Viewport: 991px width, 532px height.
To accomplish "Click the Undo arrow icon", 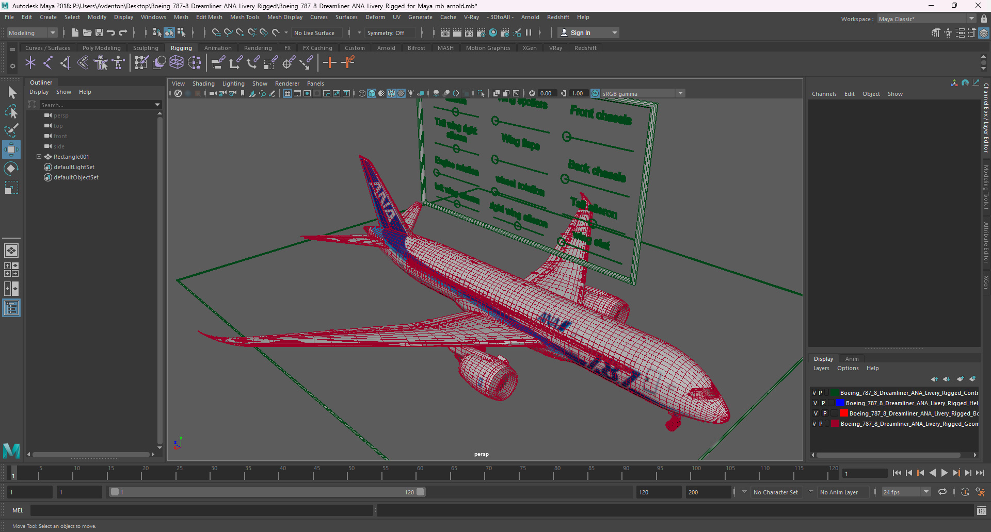I will coord(111,32).
